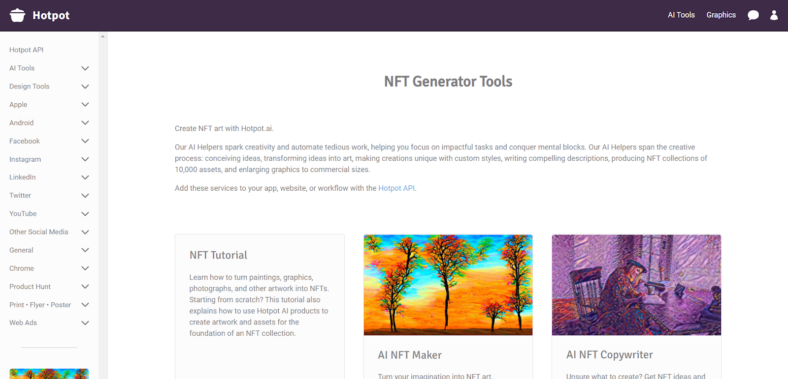
Task: Select Product Hunt label in sidebar
Action: (30, 287)
